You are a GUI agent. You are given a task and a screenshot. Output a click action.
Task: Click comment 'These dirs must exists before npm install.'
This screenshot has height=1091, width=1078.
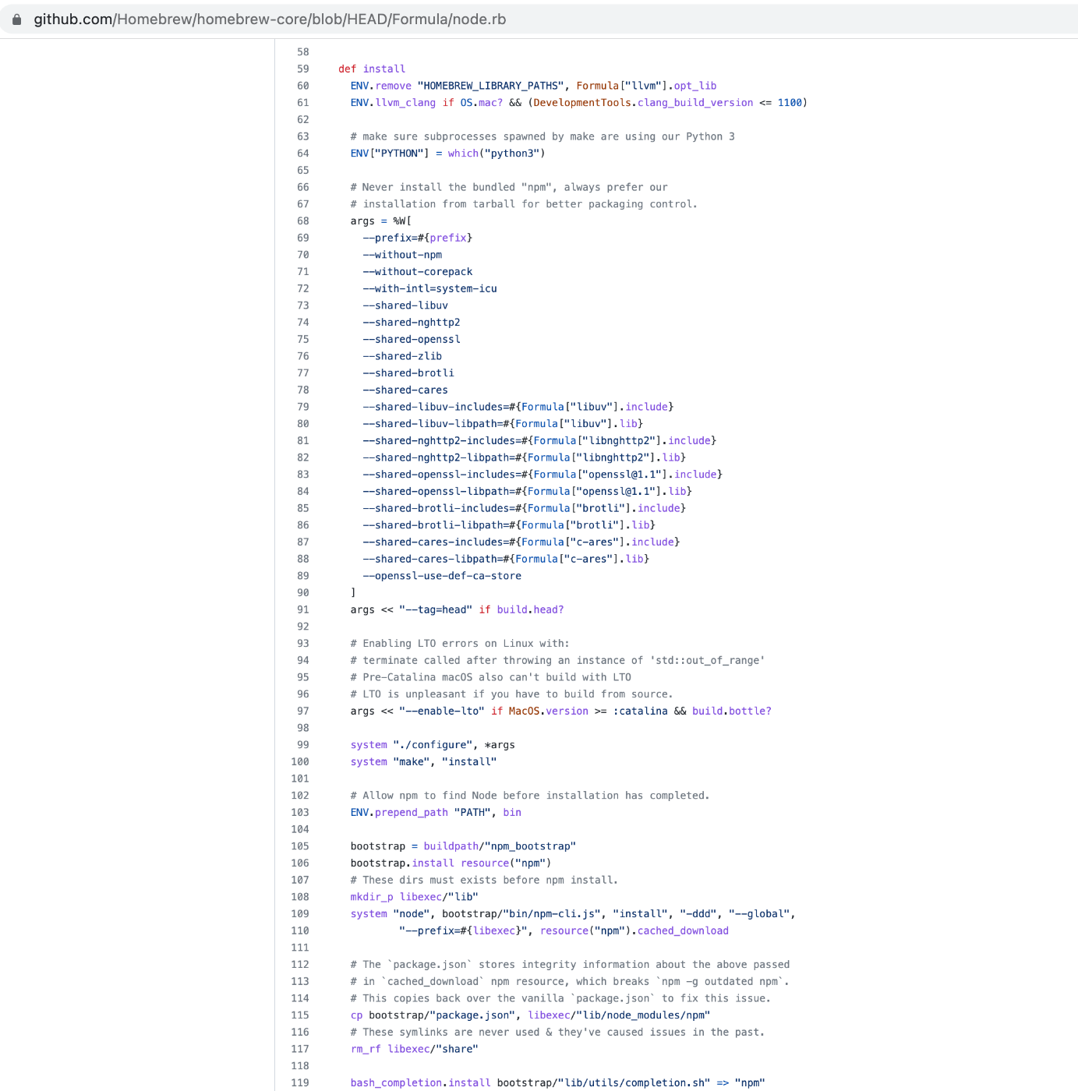click(484, 880)
